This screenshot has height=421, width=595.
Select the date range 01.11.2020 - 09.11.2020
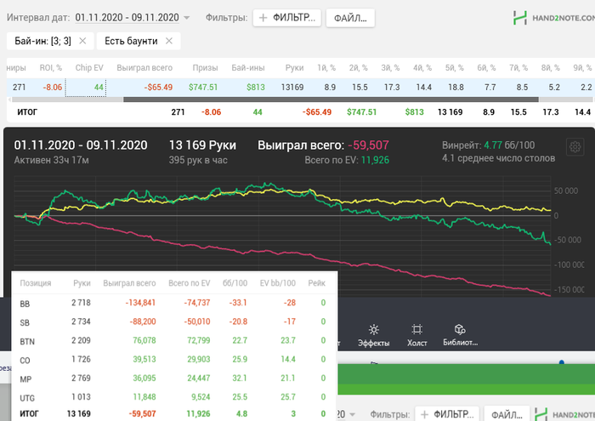pyautogui.click(x=127, y=18)
